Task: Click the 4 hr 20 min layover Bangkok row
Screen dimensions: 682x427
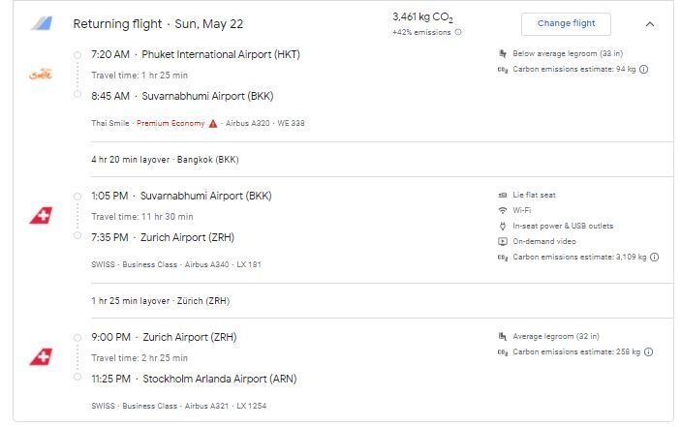Action: coord(382,160)
